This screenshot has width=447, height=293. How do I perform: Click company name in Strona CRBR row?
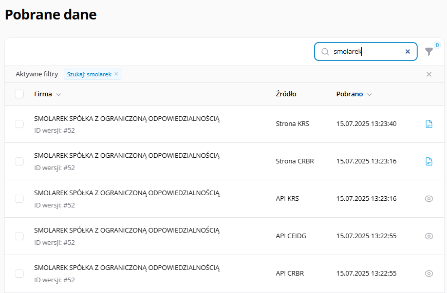127,156
